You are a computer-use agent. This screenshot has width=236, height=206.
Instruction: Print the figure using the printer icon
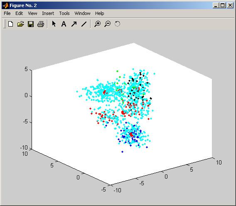click(40, 24)
